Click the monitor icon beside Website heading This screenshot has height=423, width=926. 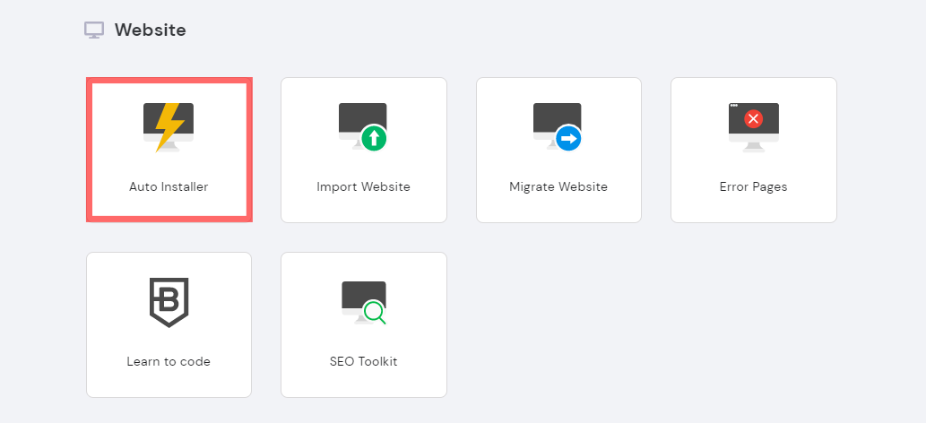(x=94, y=30)
